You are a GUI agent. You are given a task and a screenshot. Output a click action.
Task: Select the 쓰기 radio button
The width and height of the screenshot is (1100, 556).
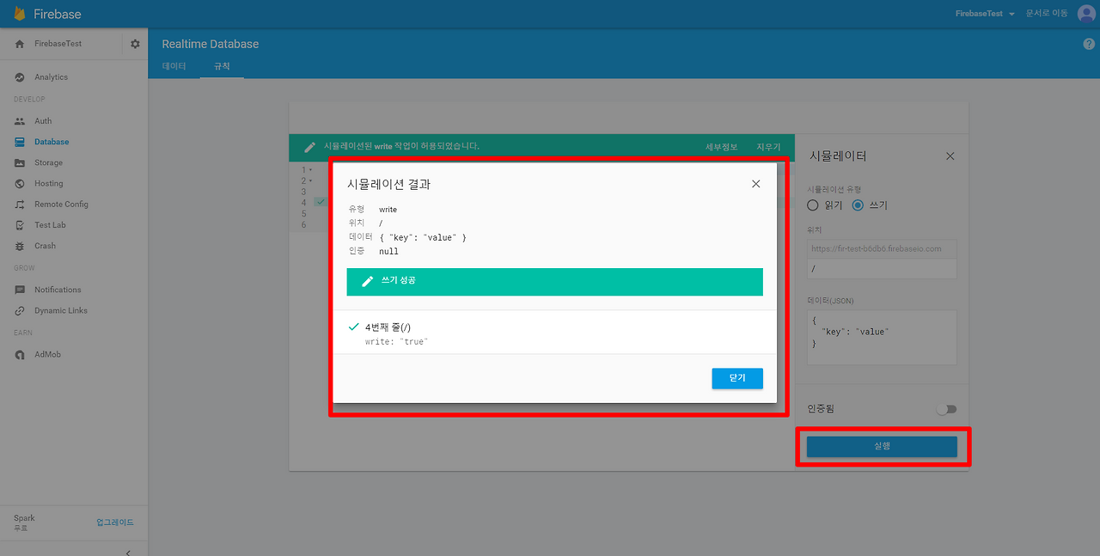pos(857,205)
